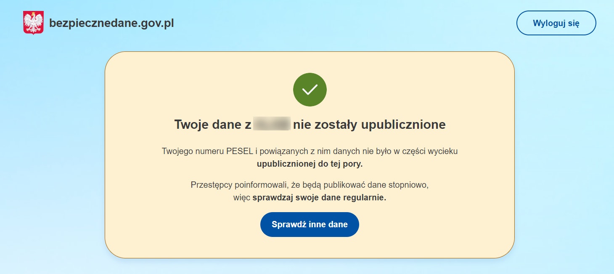Click the Polish eagle emblem logo
Screen dimensions: 614x274
pos(33,23)
